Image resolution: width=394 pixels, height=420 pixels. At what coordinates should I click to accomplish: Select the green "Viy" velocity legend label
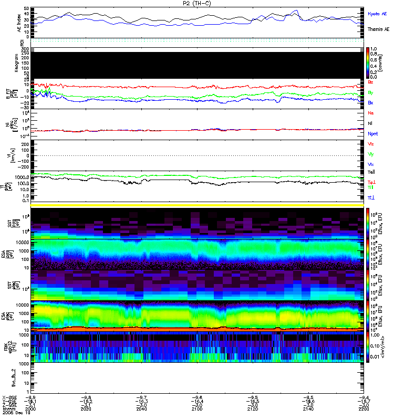tap(370, 154)
